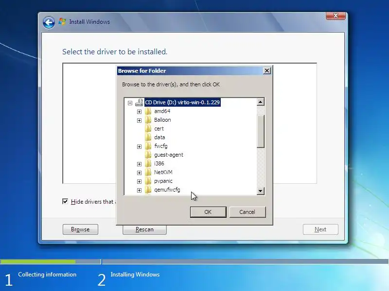Expand the amd64 folder node
The image size is (389, 291).
tap(139, 112)
